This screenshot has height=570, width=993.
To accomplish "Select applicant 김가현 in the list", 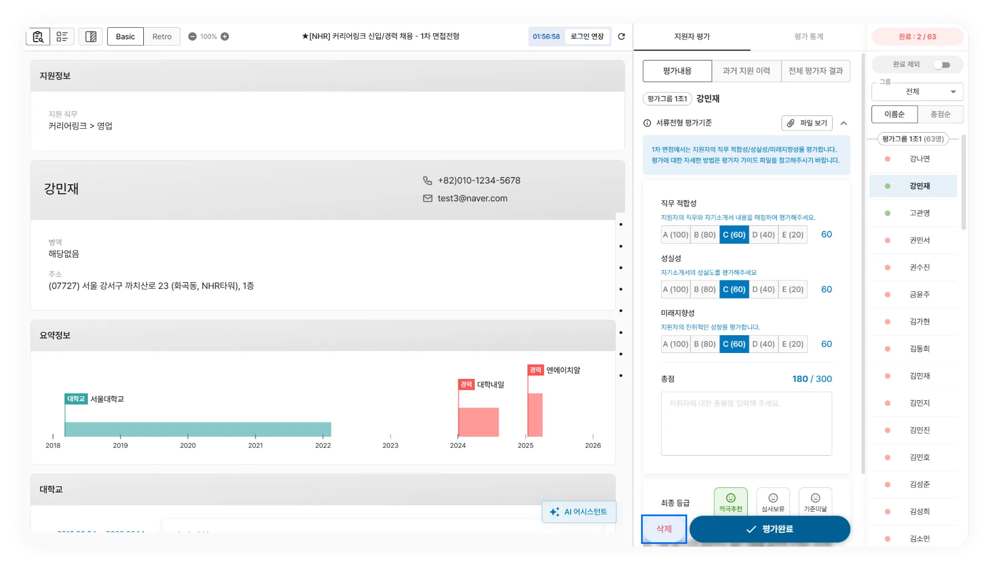I will point(913,322).
